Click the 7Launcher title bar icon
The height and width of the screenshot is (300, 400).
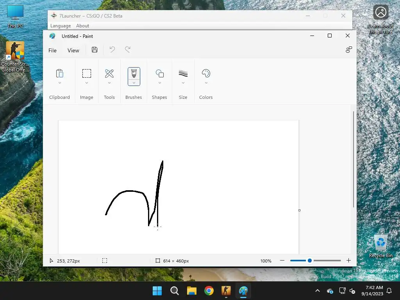coord(54,16)
